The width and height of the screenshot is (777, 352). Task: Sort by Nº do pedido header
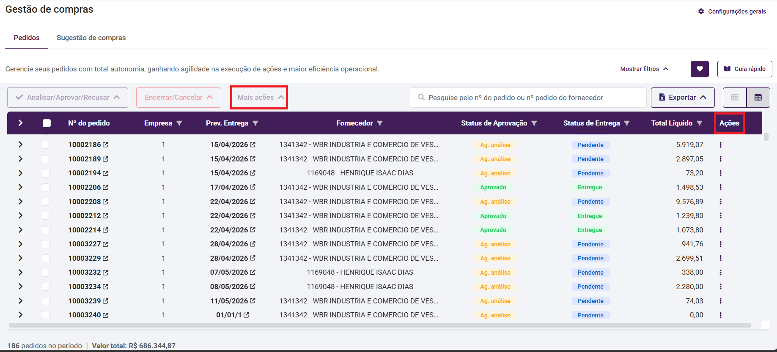pos(89,123)
